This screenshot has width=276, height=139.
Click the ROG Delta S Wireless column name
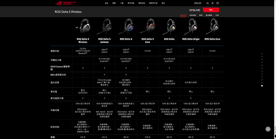[83, 40]
